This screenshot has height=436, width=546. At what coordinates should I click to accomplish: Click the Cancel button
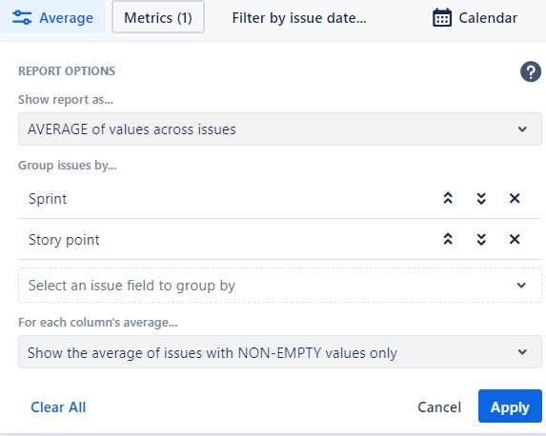[439, 407]
